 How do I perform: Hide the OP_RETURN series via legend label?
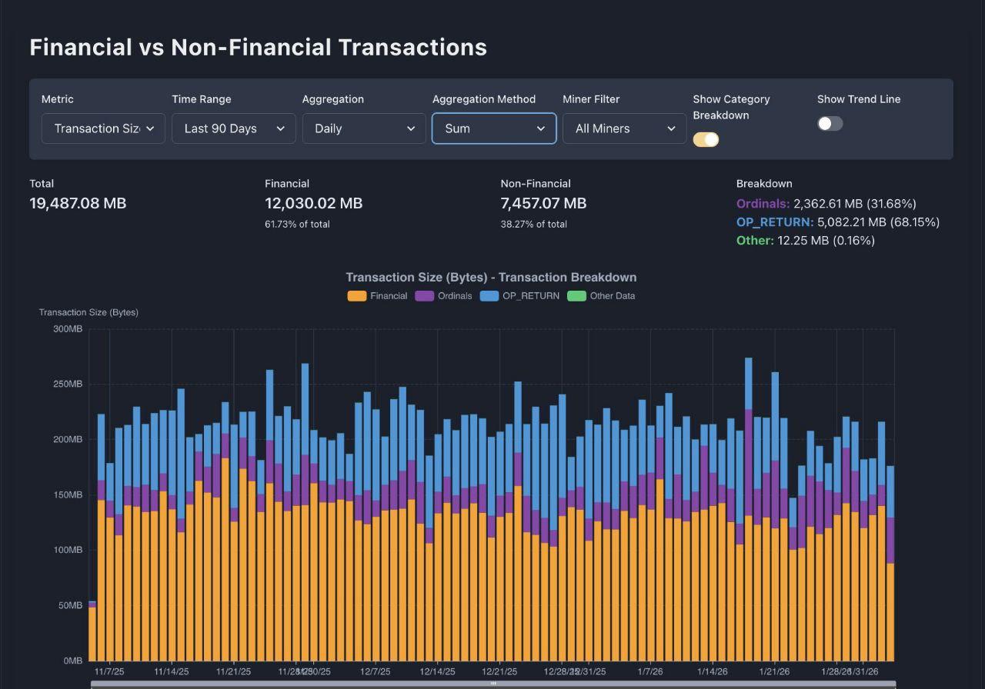pos(531,296)
